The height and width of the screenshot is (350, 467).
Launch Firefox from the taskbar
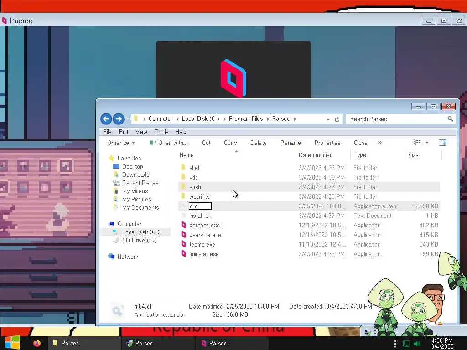click(x=37, y=343)
